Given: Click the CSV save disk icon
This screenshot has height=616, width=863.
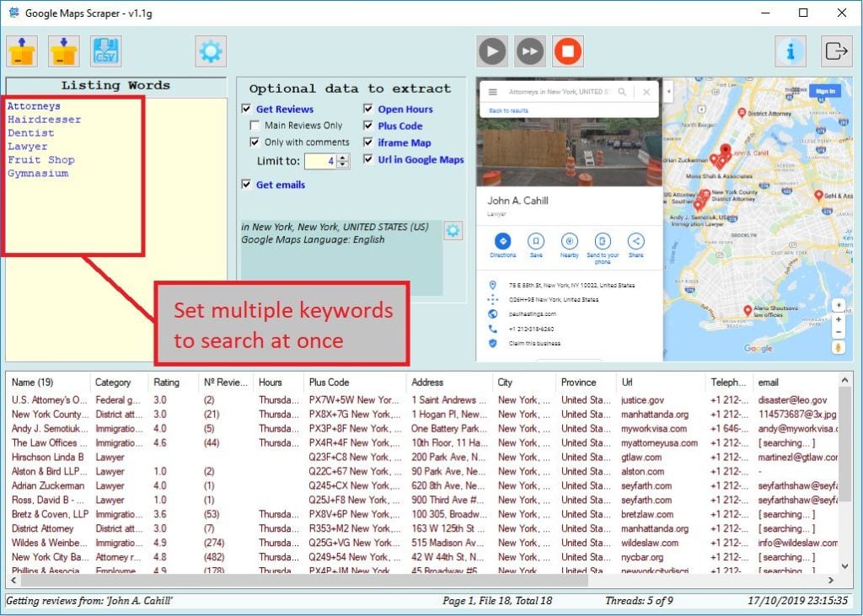Looking at the screenshot, I should coord(106,51).
